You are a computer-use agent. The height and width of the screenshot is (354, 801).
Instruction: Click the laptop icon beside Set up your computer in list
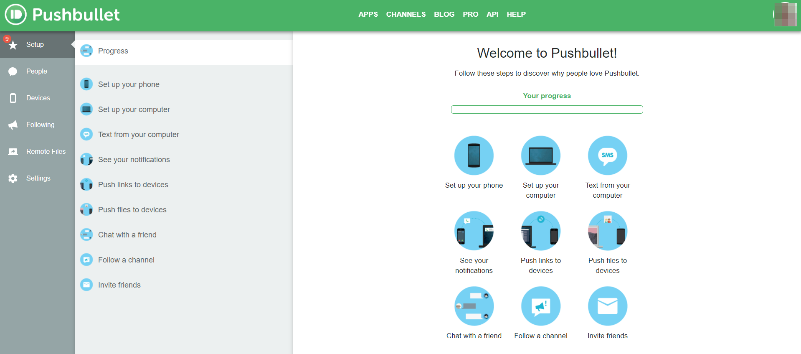click(x=86, y=110)
